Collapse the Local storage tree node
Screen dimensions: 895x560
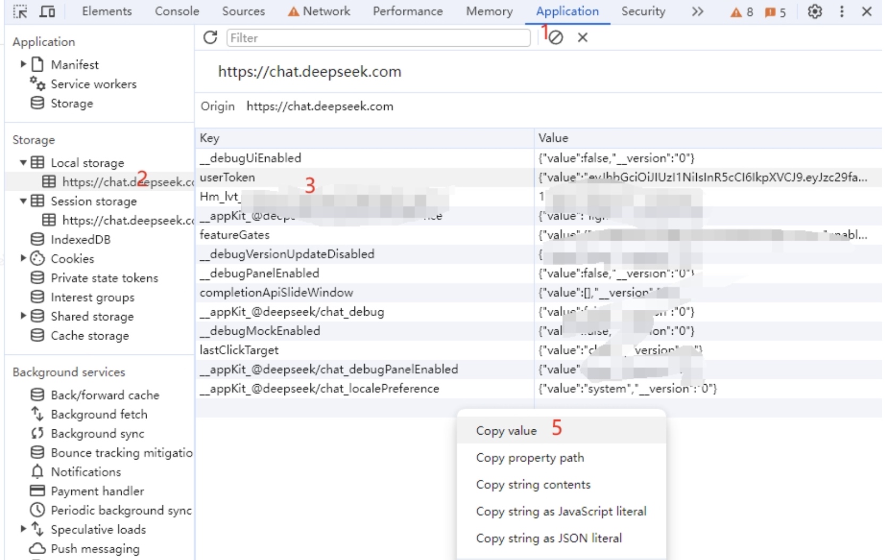point(23,163)
